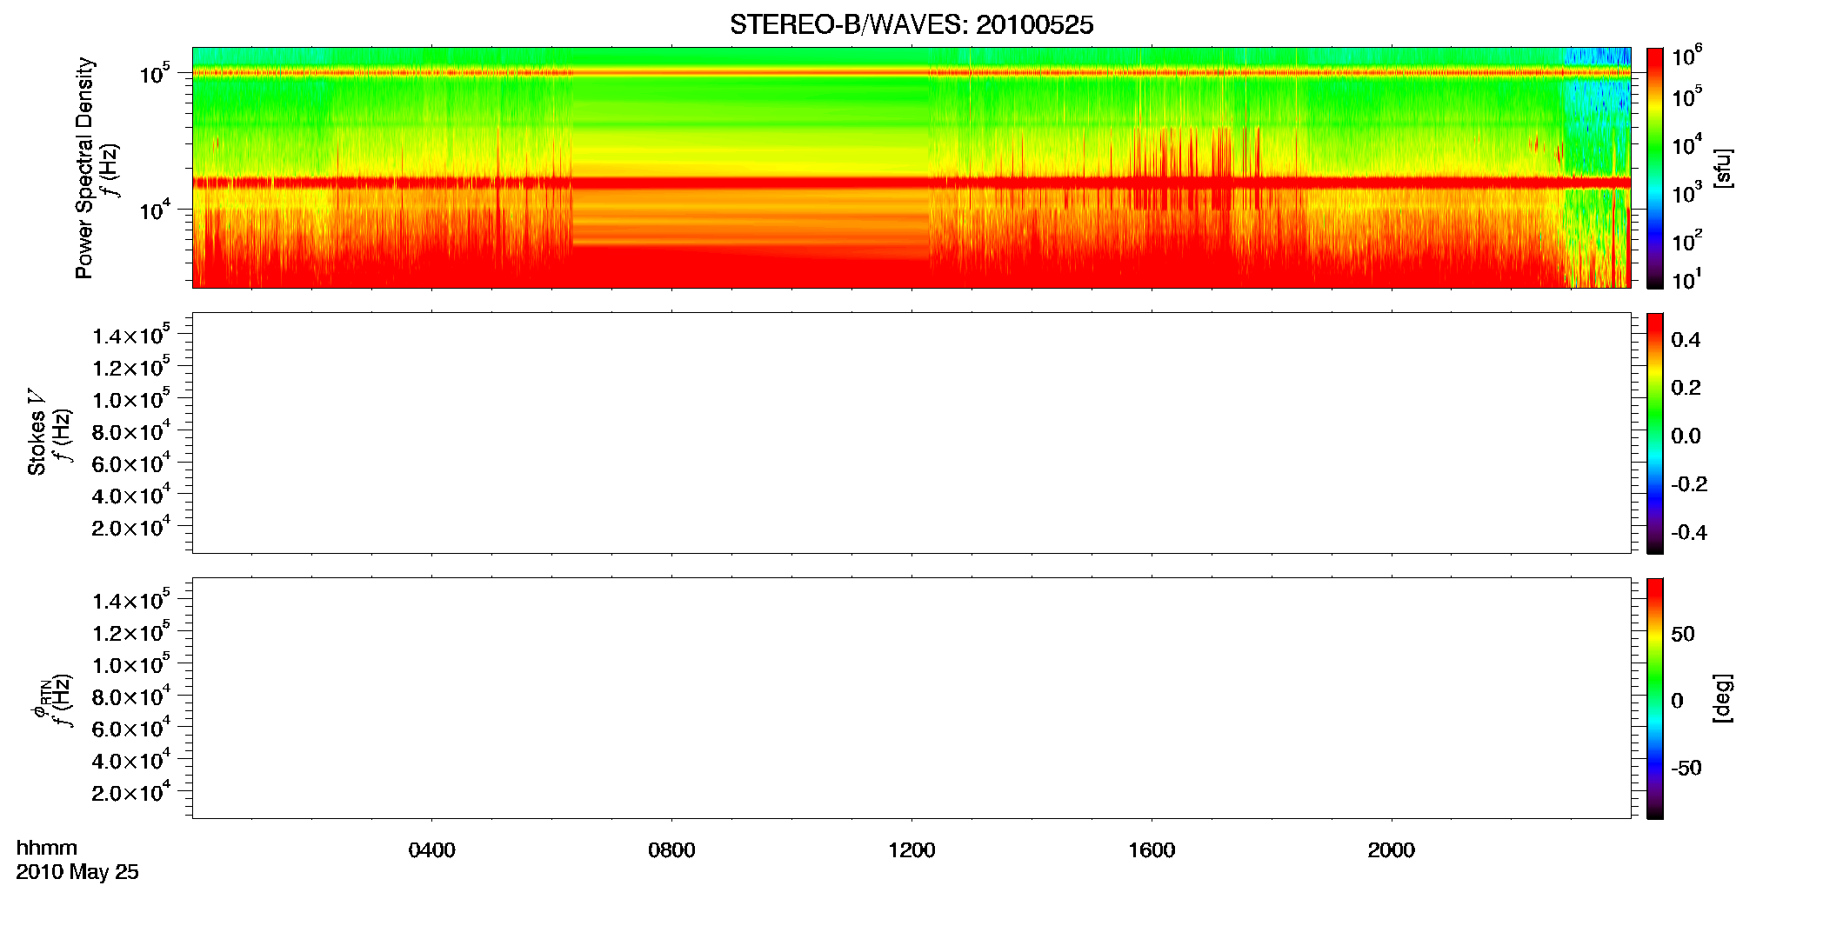Screen dimensions: 1823x939
Task: Click the hhmm axis unit label
Action: click(47, 848)
